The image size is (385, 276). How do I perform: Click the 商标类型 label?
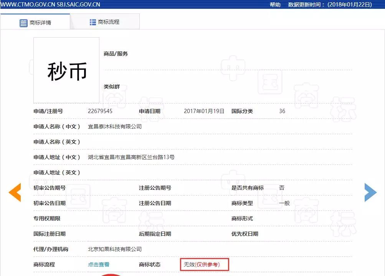click(242, 203)
